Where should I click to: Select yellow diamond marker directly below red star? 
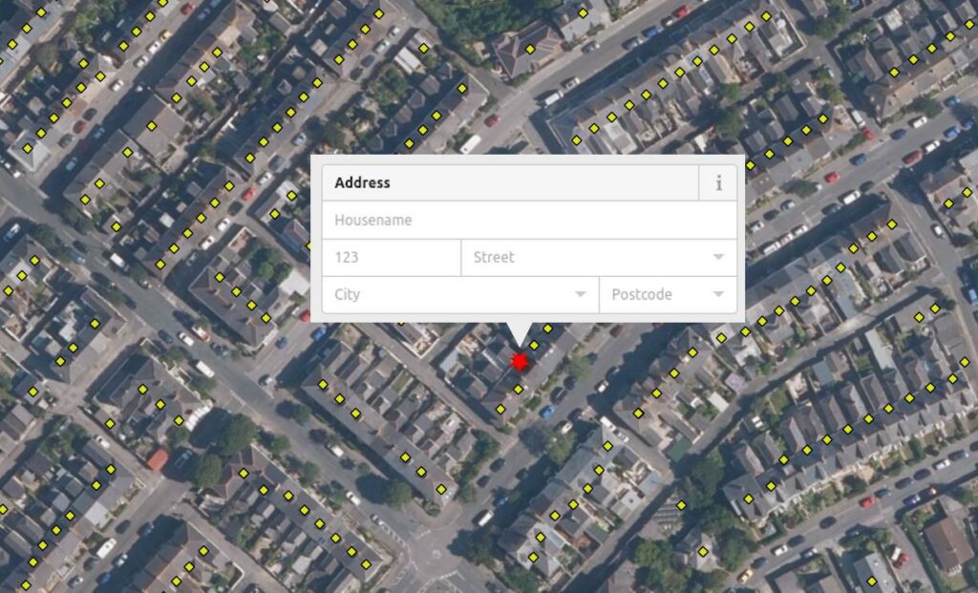click(519, 389)
